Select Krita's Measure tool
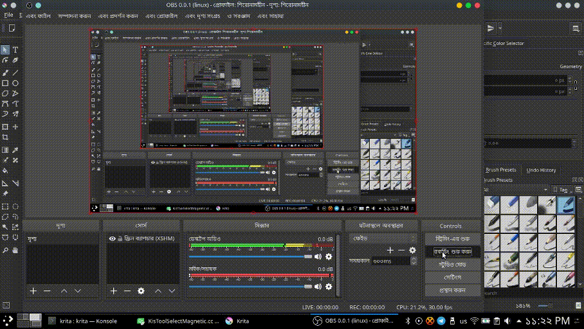 point(15,184)
